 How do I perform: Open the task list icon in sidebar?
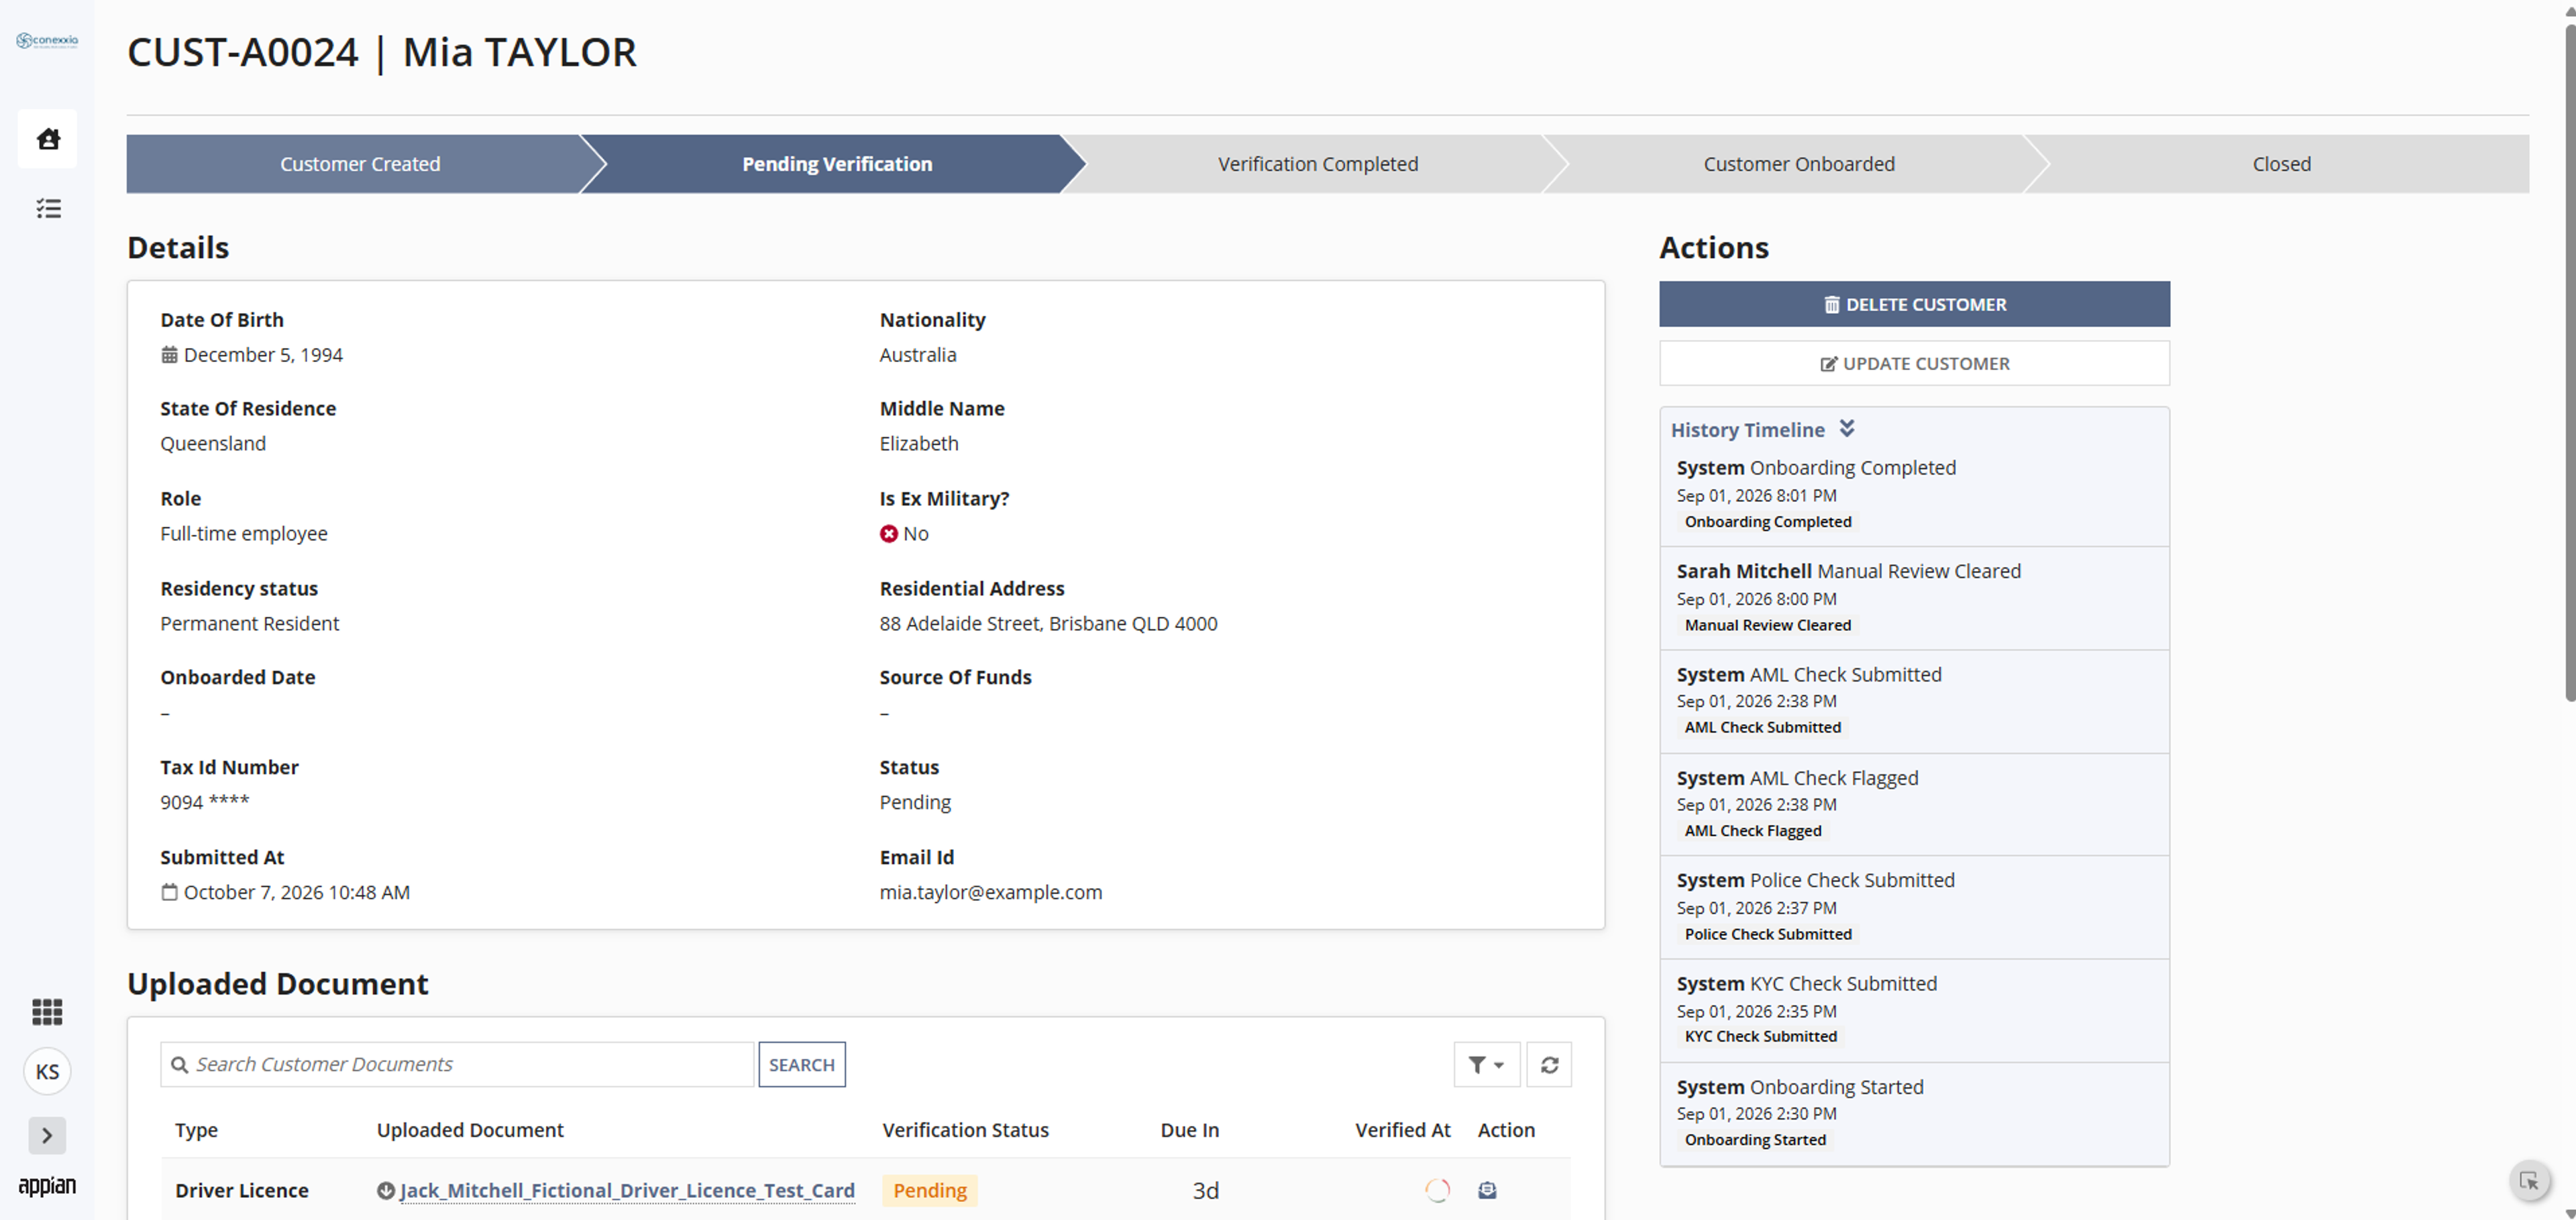(x=48, y=208)
